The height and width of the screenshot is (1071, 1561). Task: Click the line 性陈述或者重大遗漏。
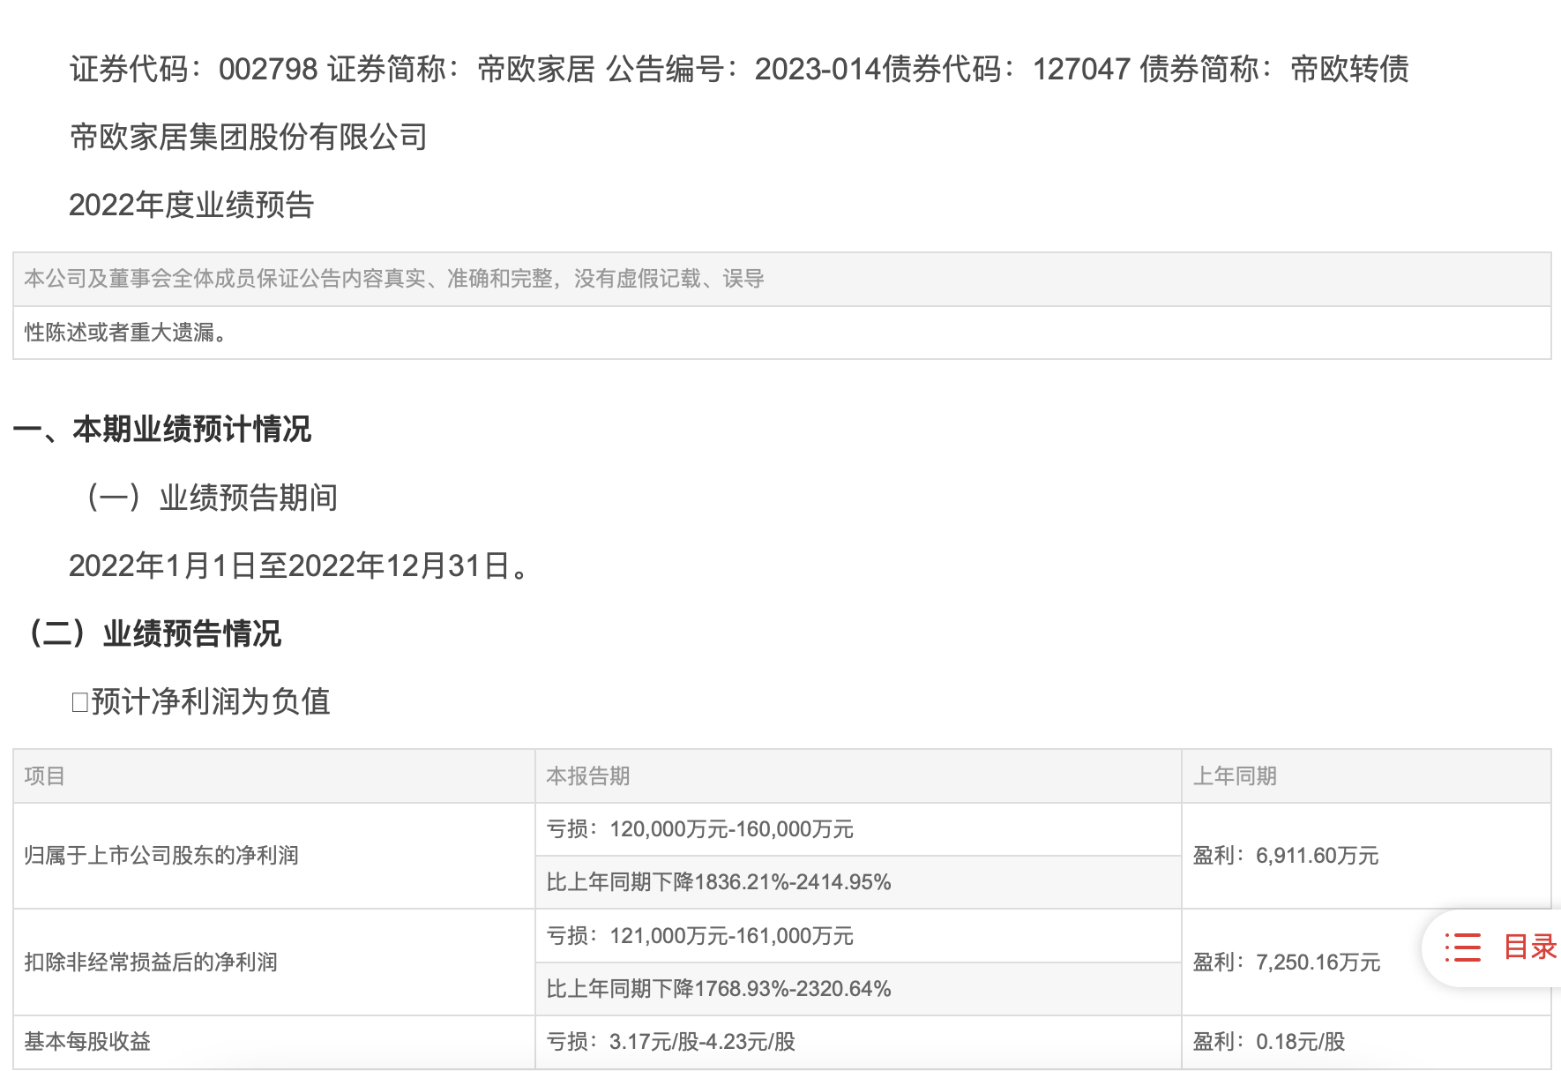pos(782,333)
